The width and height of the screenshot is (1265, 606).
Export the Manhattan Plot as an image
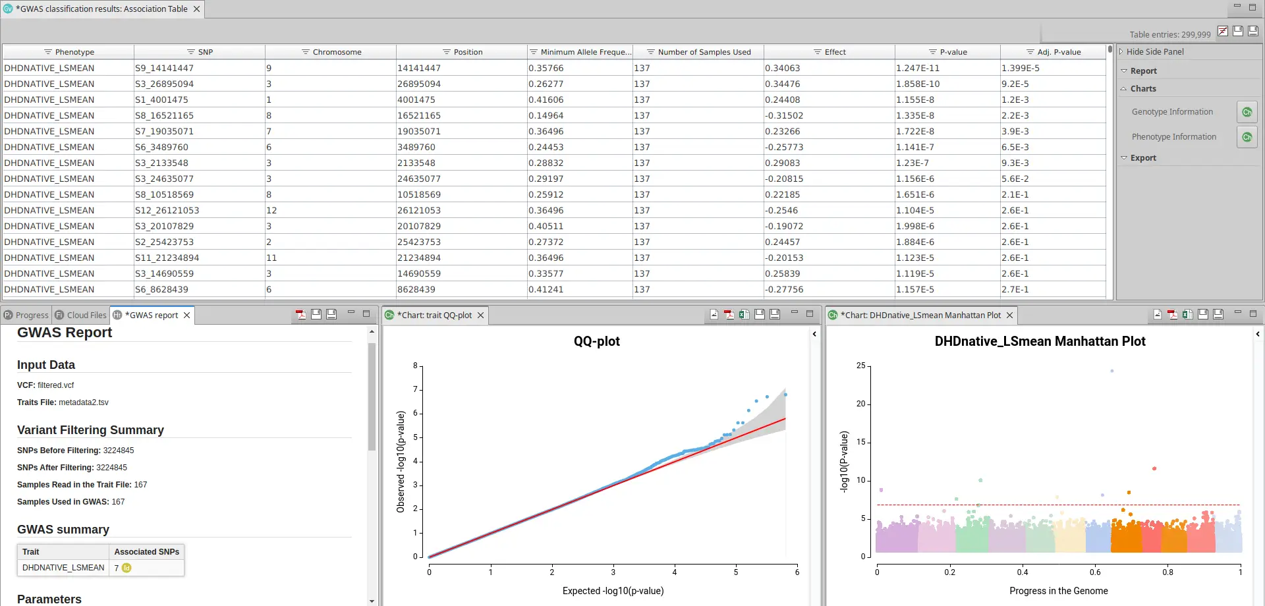(x=1158, y=315)
